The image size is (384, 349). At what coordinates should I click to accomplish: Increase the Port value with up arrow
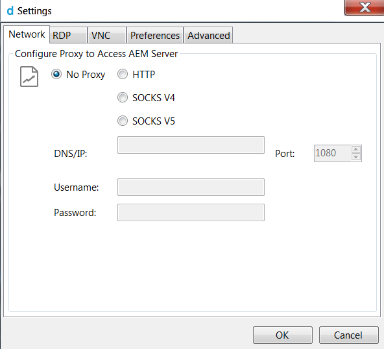pyautogui.click(x=356, y=149)
